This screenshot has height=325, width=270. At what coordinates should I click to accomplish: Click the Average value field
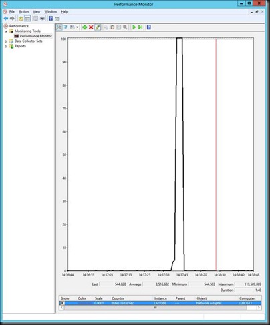coord(156,284)
